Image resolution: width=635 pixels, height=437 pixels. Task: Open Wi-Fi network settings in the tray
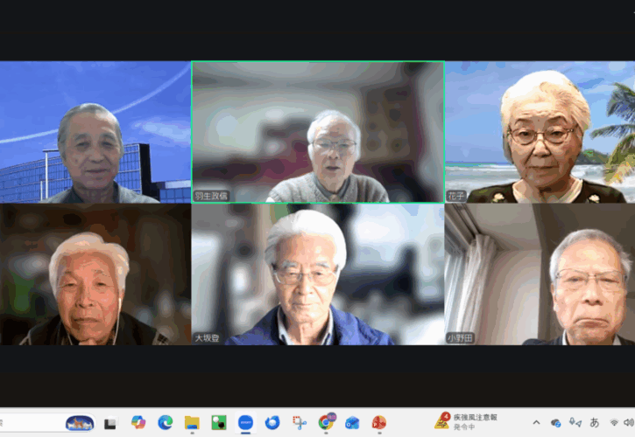614,422
